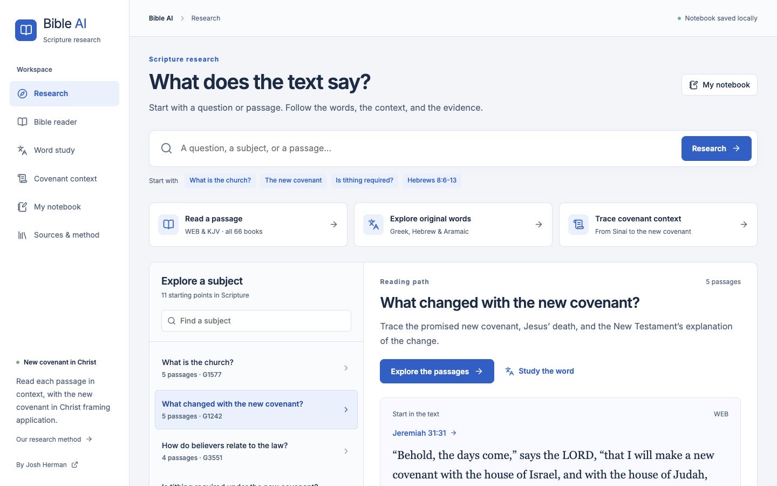
Task: Choose the 'What is the church?' suggestion chip
Action: click(220, 180)
